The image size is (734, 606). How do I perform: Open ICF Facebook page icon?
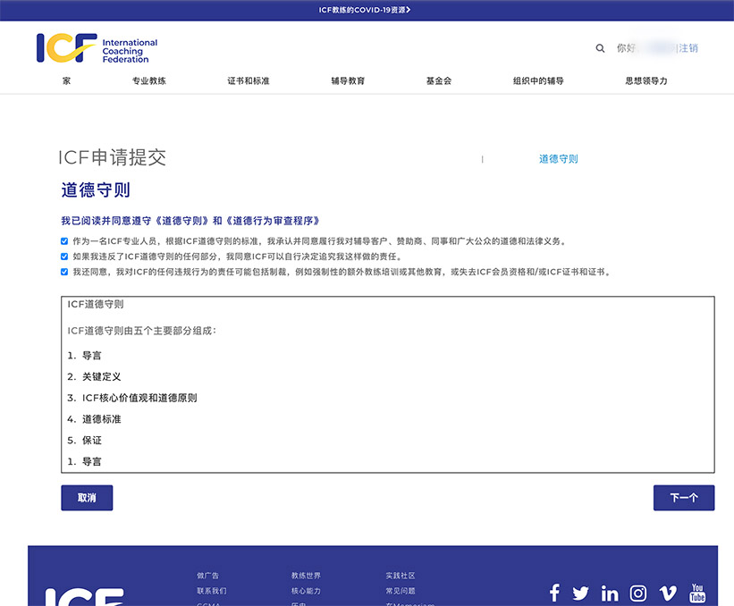tap(554, 593)
